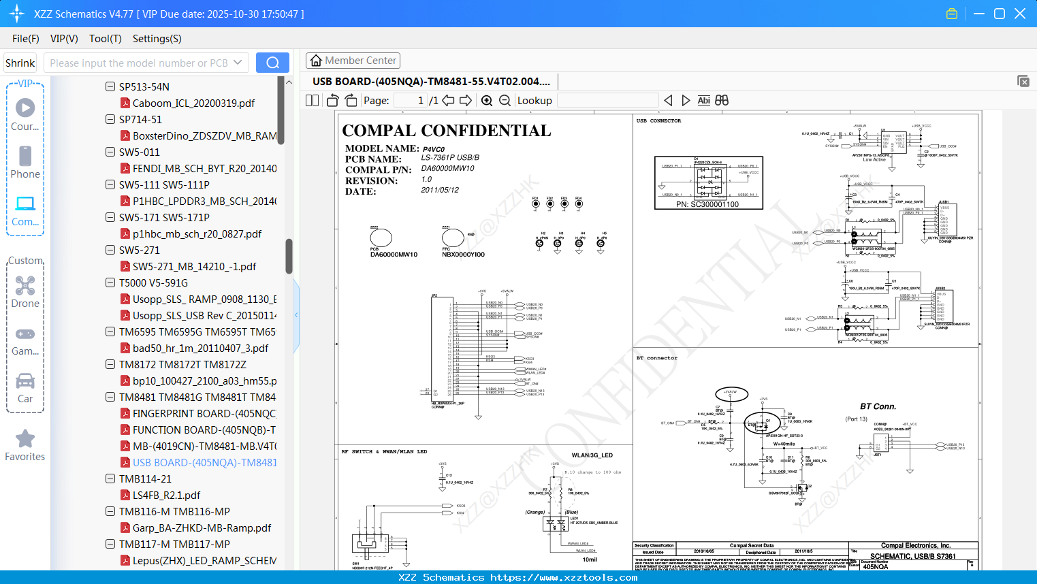Screen dimensions: 1037x584
Task: Open the File(F) menu
Action: click(26, 39)
